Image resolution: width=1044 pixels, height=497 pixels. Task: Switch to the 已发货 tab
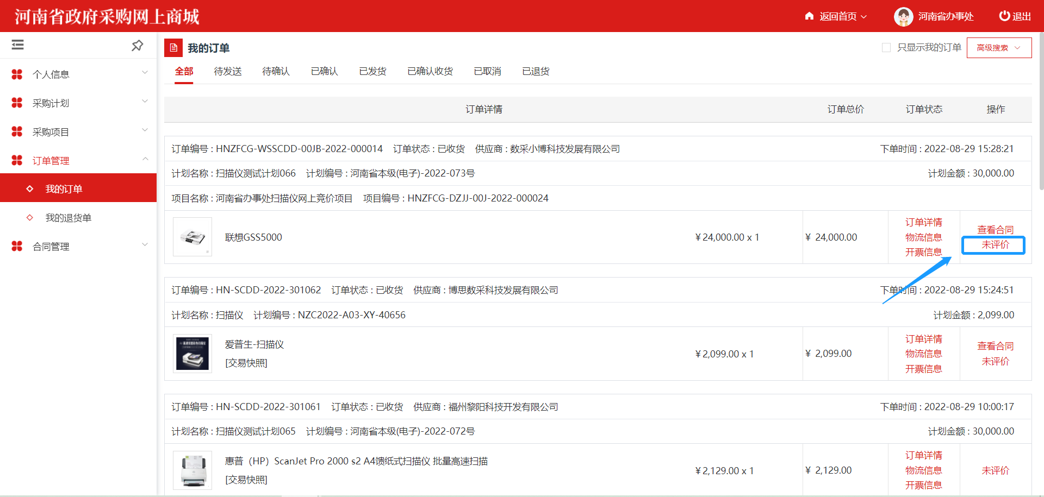pyautogui.click(x=372, y=71)
